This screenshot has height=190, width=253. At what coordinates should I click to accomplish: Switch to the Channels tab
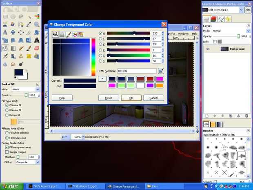(213, 19)
